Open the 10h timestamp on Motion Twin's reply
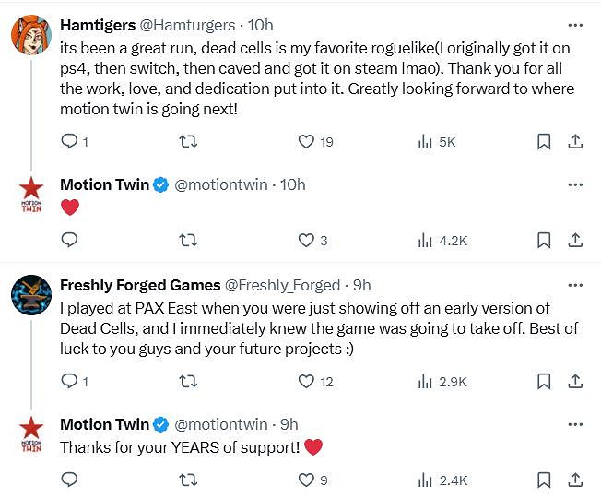Image resolution: width=601 pixels, height=498 pixels. pos(292,184)
